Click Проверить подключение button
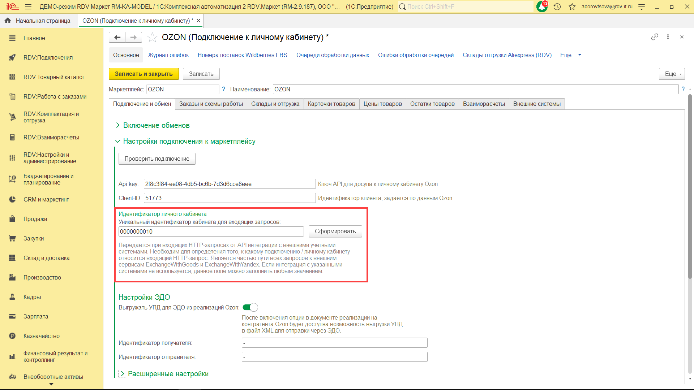 coord(157,159)
